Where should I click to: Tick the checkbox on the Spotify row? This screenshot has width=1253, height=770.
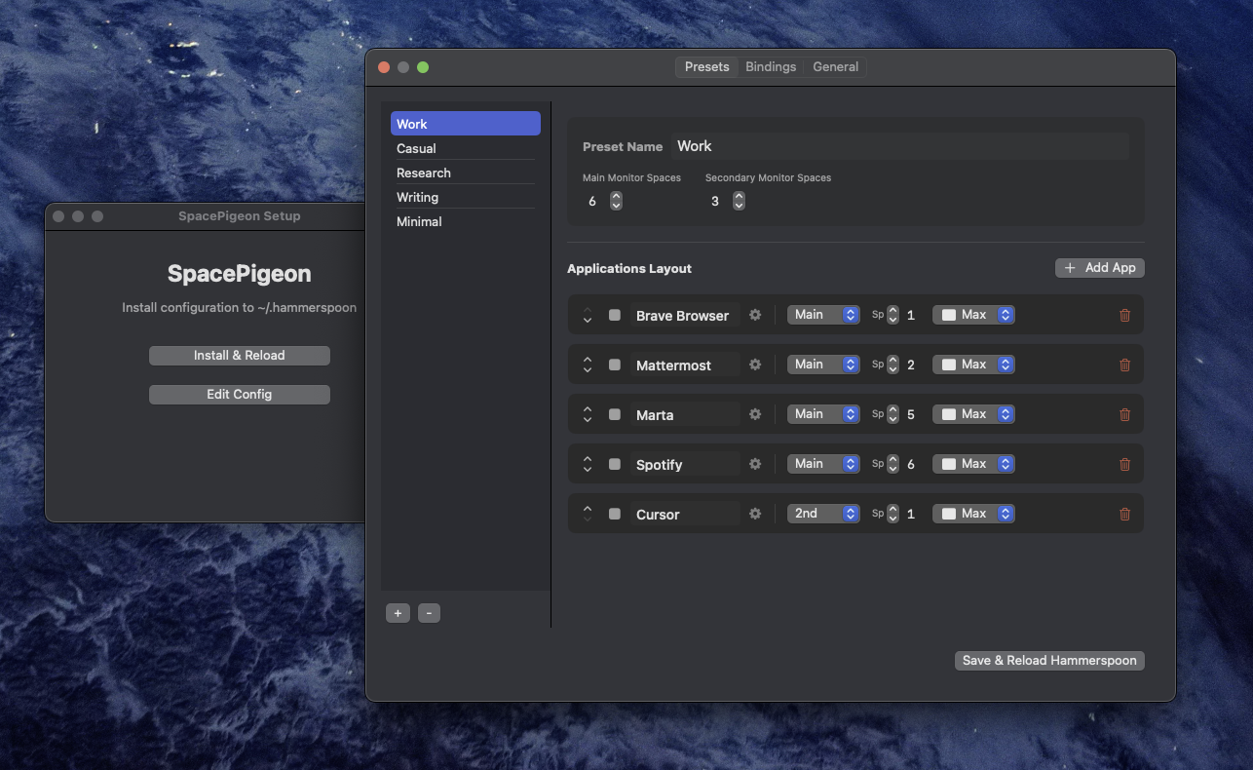coord(616,464)
